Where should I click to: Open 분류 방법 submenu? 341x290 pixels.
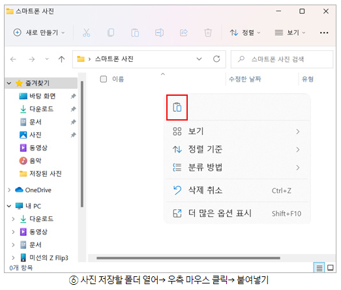tap(237, 167)
